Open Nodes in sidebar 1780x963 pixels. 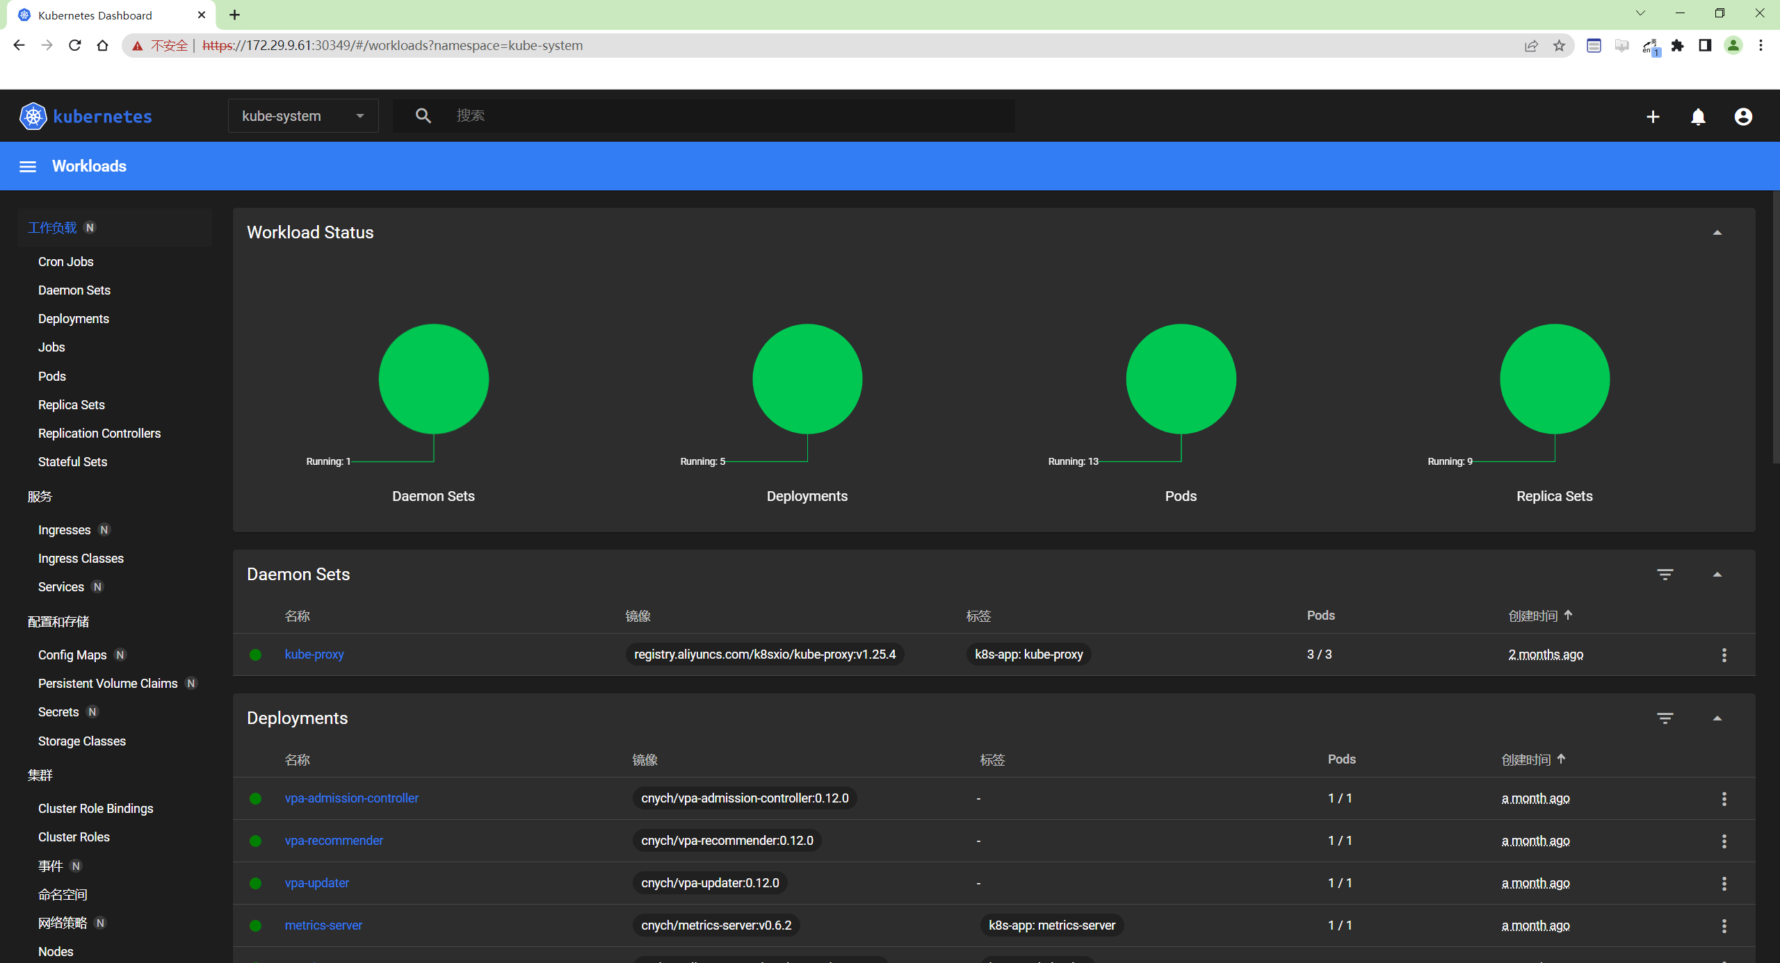pyautogui.click(x=56, y=952)
